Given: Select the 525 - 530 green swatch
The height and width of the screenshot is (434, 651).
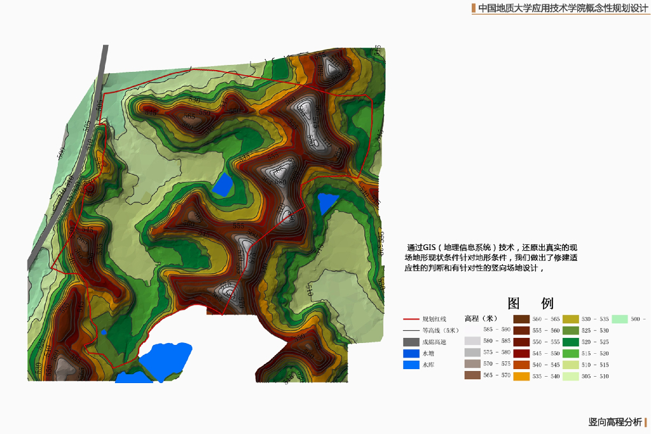Looking at the screenshot, I should (570, 330).
